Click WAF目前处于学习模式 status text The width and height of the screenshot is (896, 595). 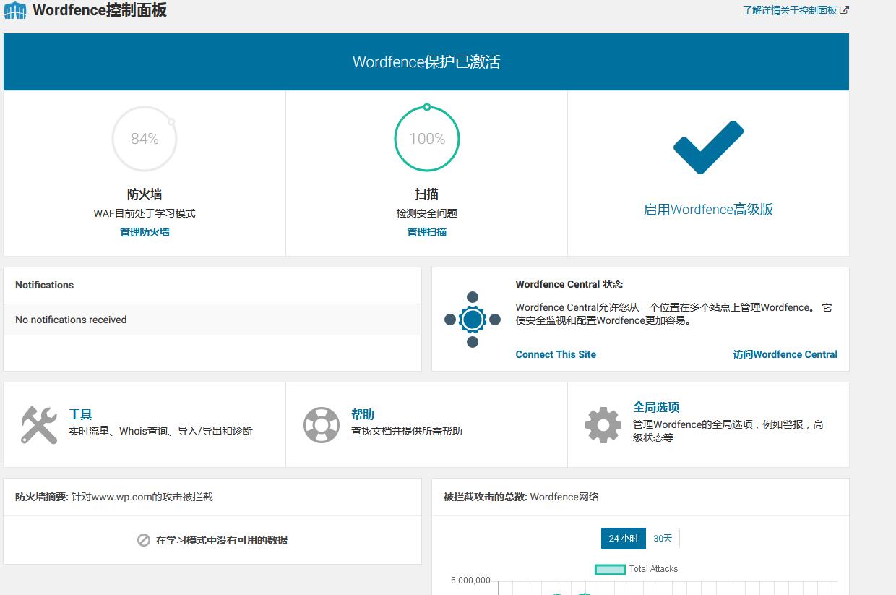click(145, 213)
